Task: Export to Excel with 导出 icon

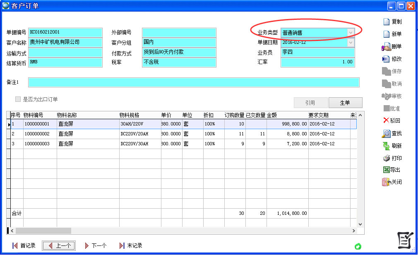Action: tap(386, 170)
